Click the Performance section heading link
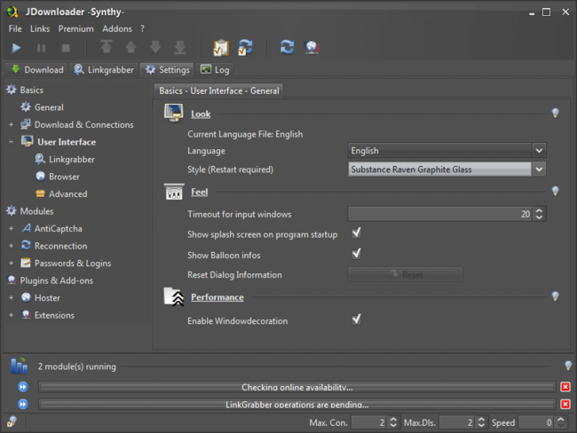 (217, 297)
